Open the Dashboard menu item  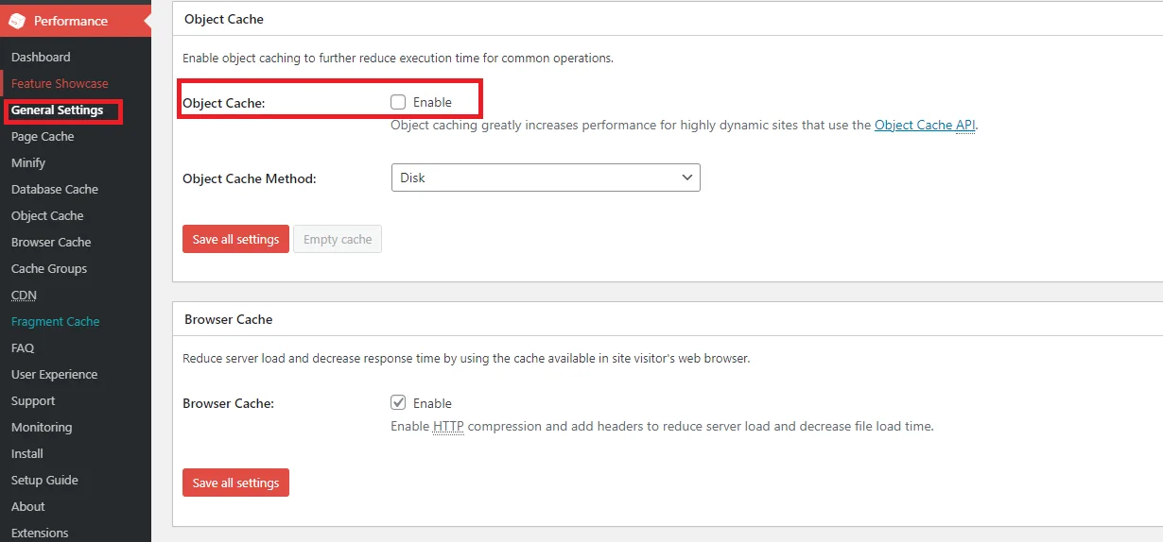tap(41, 57)
